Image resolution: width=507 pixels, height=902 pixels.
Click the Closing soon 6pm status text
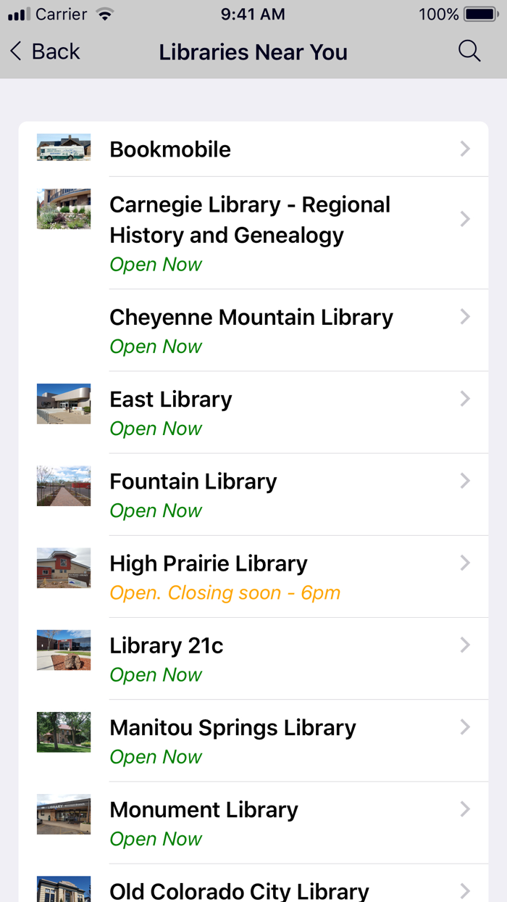[225, 592]
